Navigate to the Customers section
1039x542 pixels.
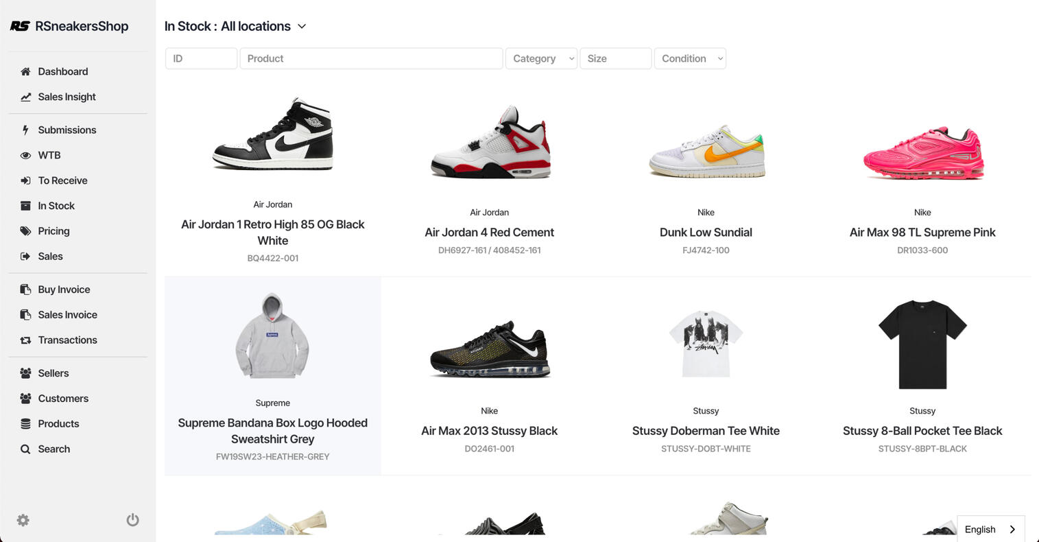point(63,399)
